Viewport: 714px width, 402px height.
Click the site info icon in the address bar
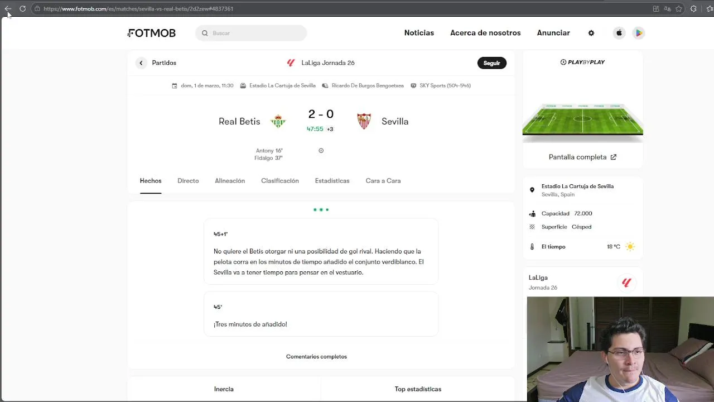point(37,8)
